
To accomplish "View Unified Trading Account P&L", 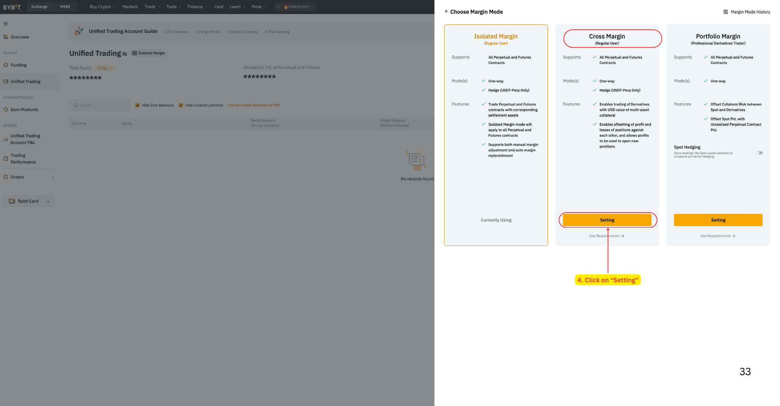I will 25,139.
